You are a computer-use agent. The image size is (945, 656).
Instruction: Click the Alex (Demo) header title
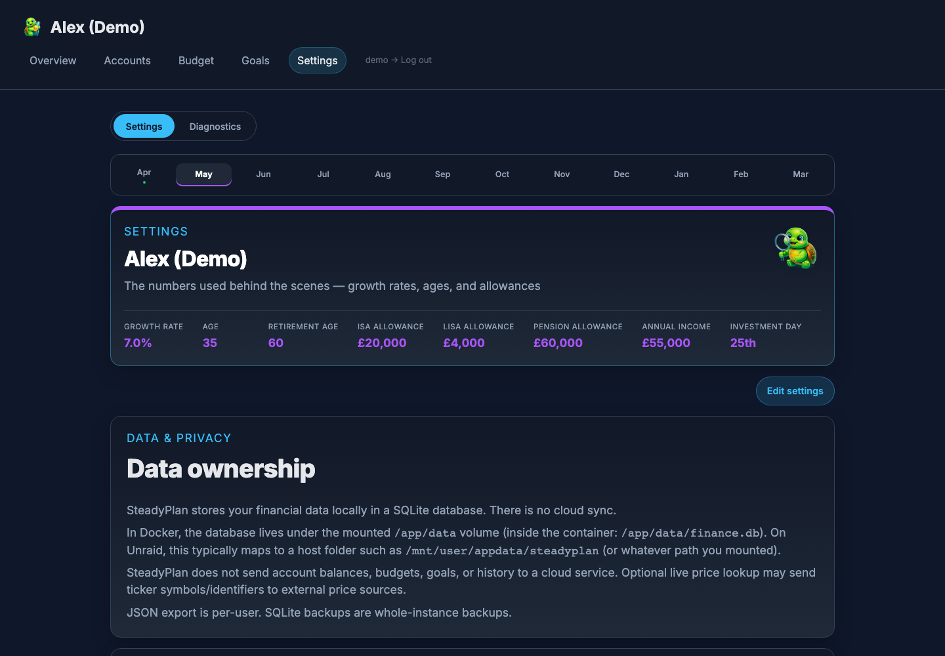point(97,27)
